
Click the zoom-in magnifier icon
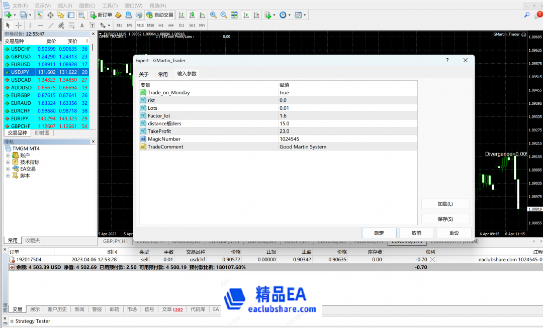[213, 15]
